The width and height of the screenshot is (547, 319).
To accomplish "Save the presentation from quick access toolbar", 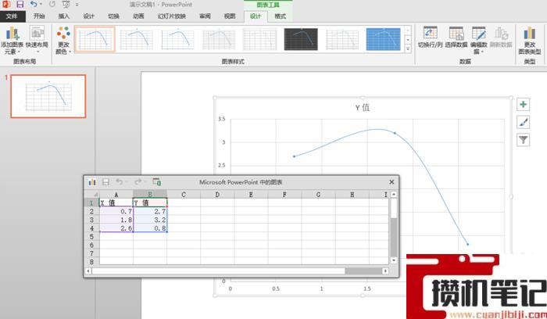I will pyautogui.click(x=20, y=5).
